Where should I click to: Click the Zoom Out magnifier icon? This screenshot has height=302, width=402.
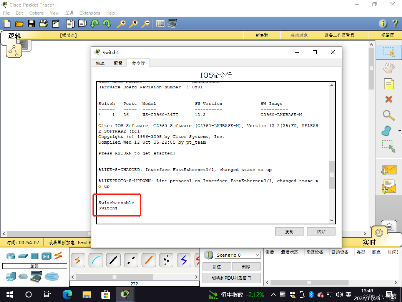coord(146,23)
